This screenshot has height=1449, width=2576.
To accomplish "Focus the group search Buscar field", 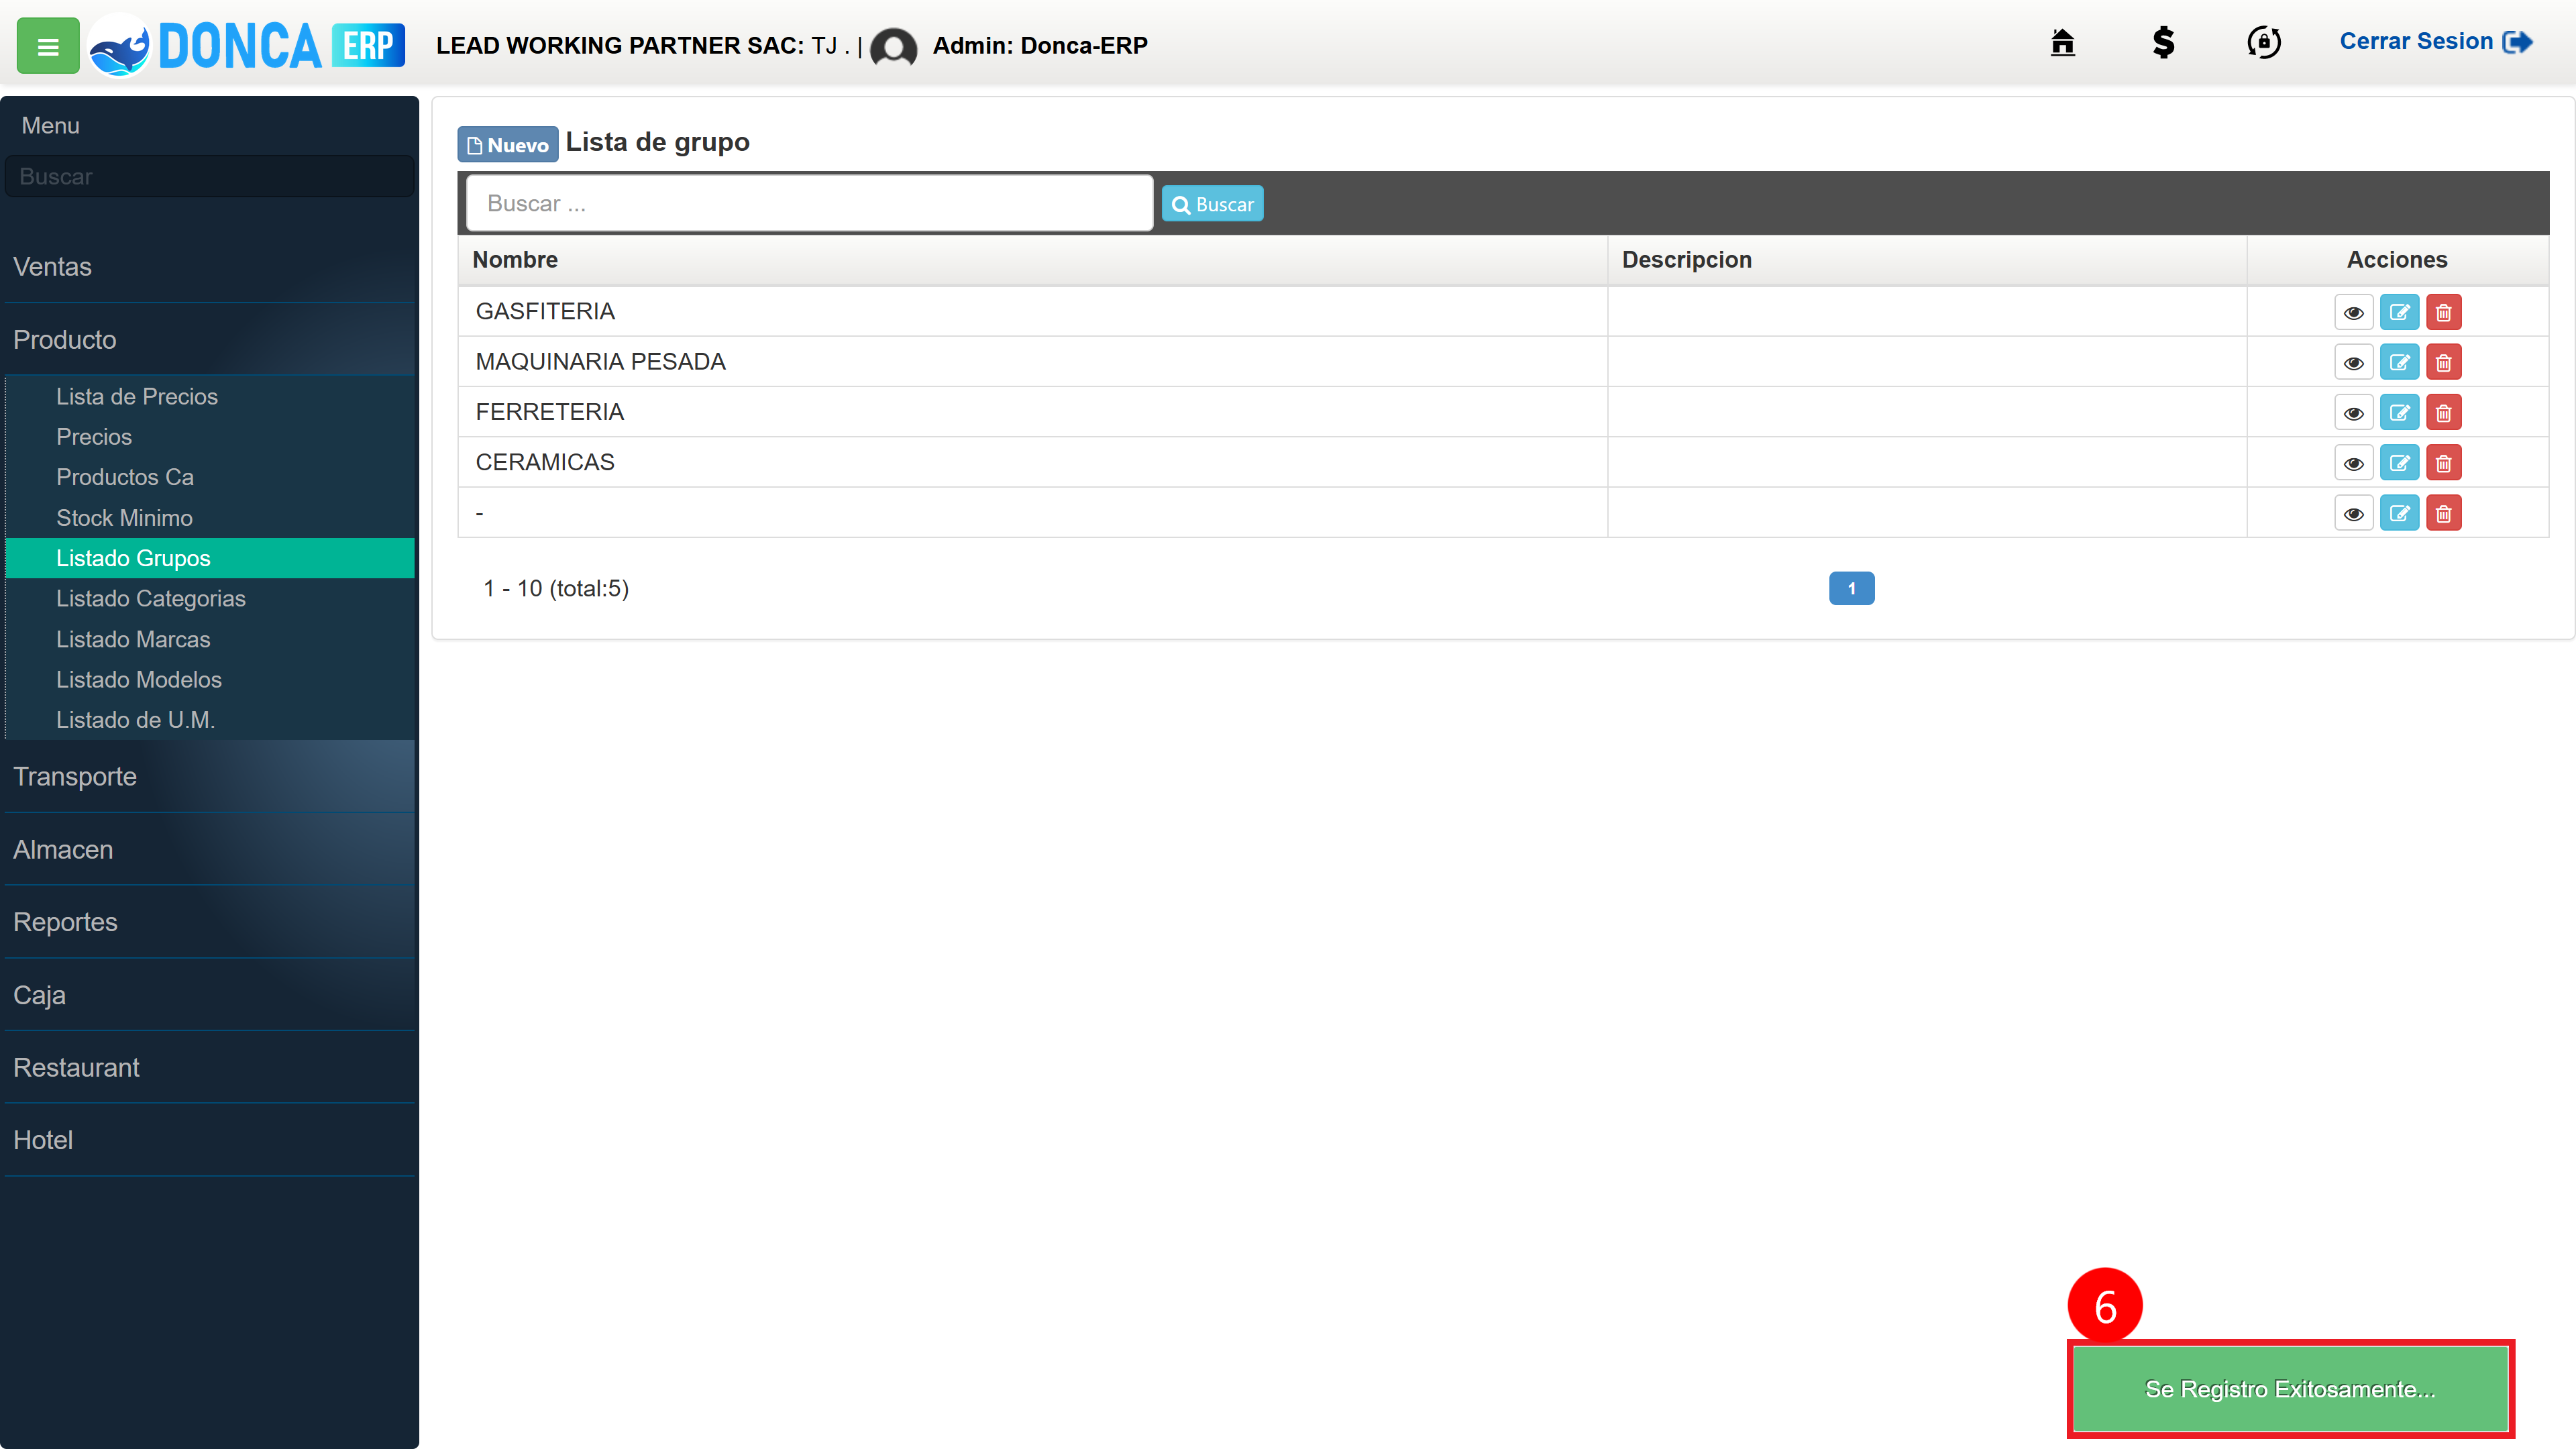I will point(809,203).
